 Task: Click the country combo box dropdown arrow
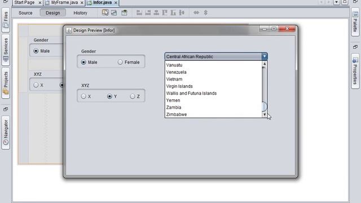click(x=265, y=56)
